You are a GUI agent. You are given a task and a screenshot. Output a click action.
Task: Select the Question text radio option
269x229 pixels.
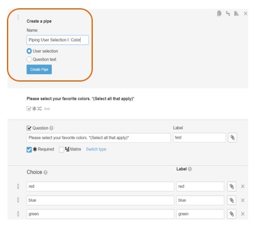(29, 59)
